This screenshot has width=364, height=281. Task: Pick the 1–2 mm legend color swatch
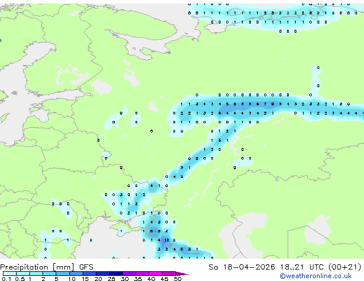point(36,274)
